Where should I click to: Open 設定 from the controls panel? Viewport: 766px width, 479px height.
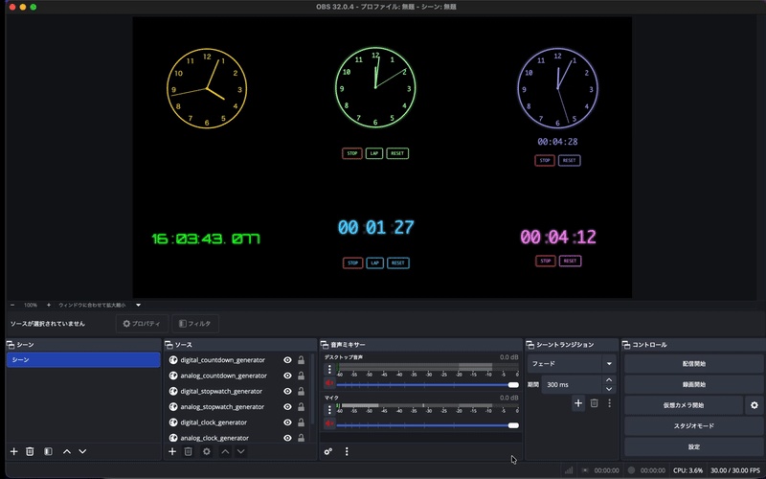(693, 446)
